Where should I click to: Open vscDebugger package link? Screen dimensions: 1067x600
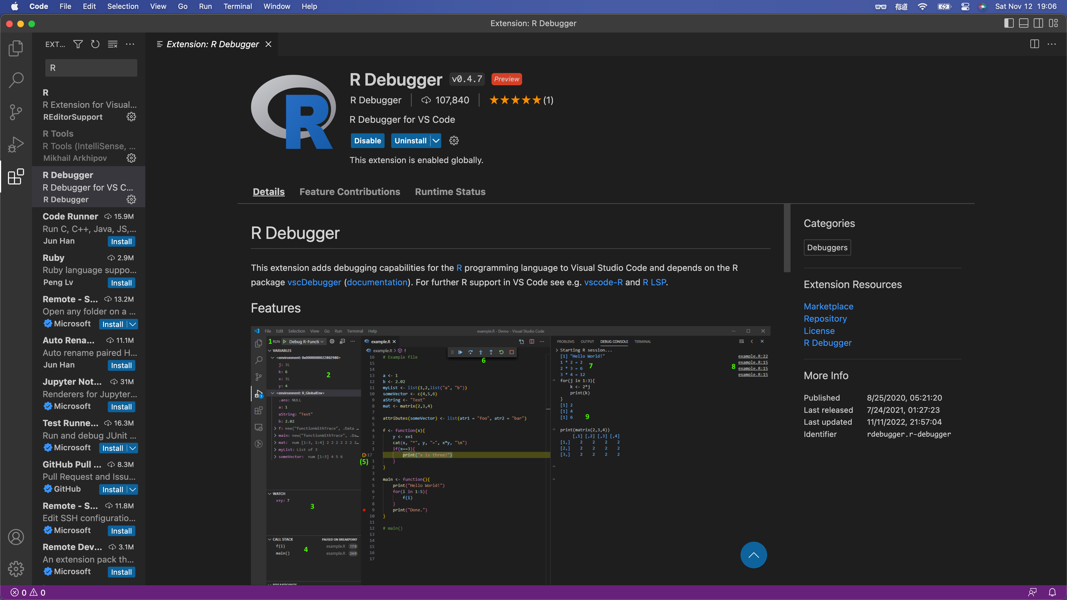[314, 282]
